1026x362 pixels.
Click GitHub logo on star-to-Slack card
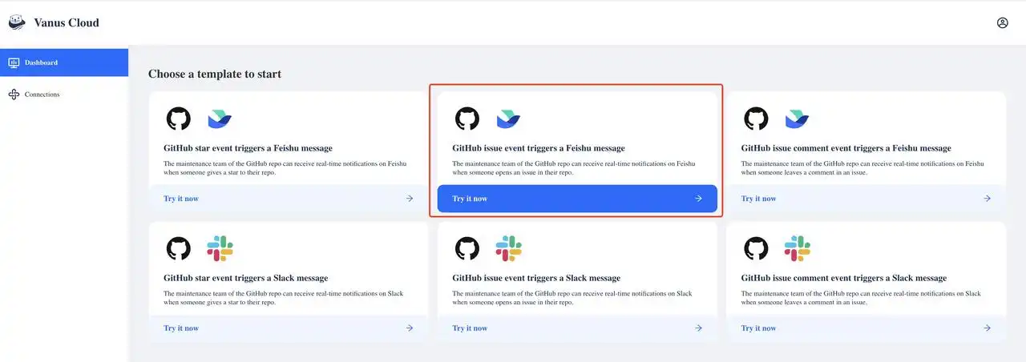click(179, 249)
